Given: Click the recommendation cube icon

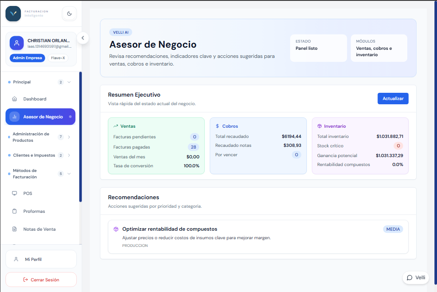Looking at the screenshot, I should 116,229.
